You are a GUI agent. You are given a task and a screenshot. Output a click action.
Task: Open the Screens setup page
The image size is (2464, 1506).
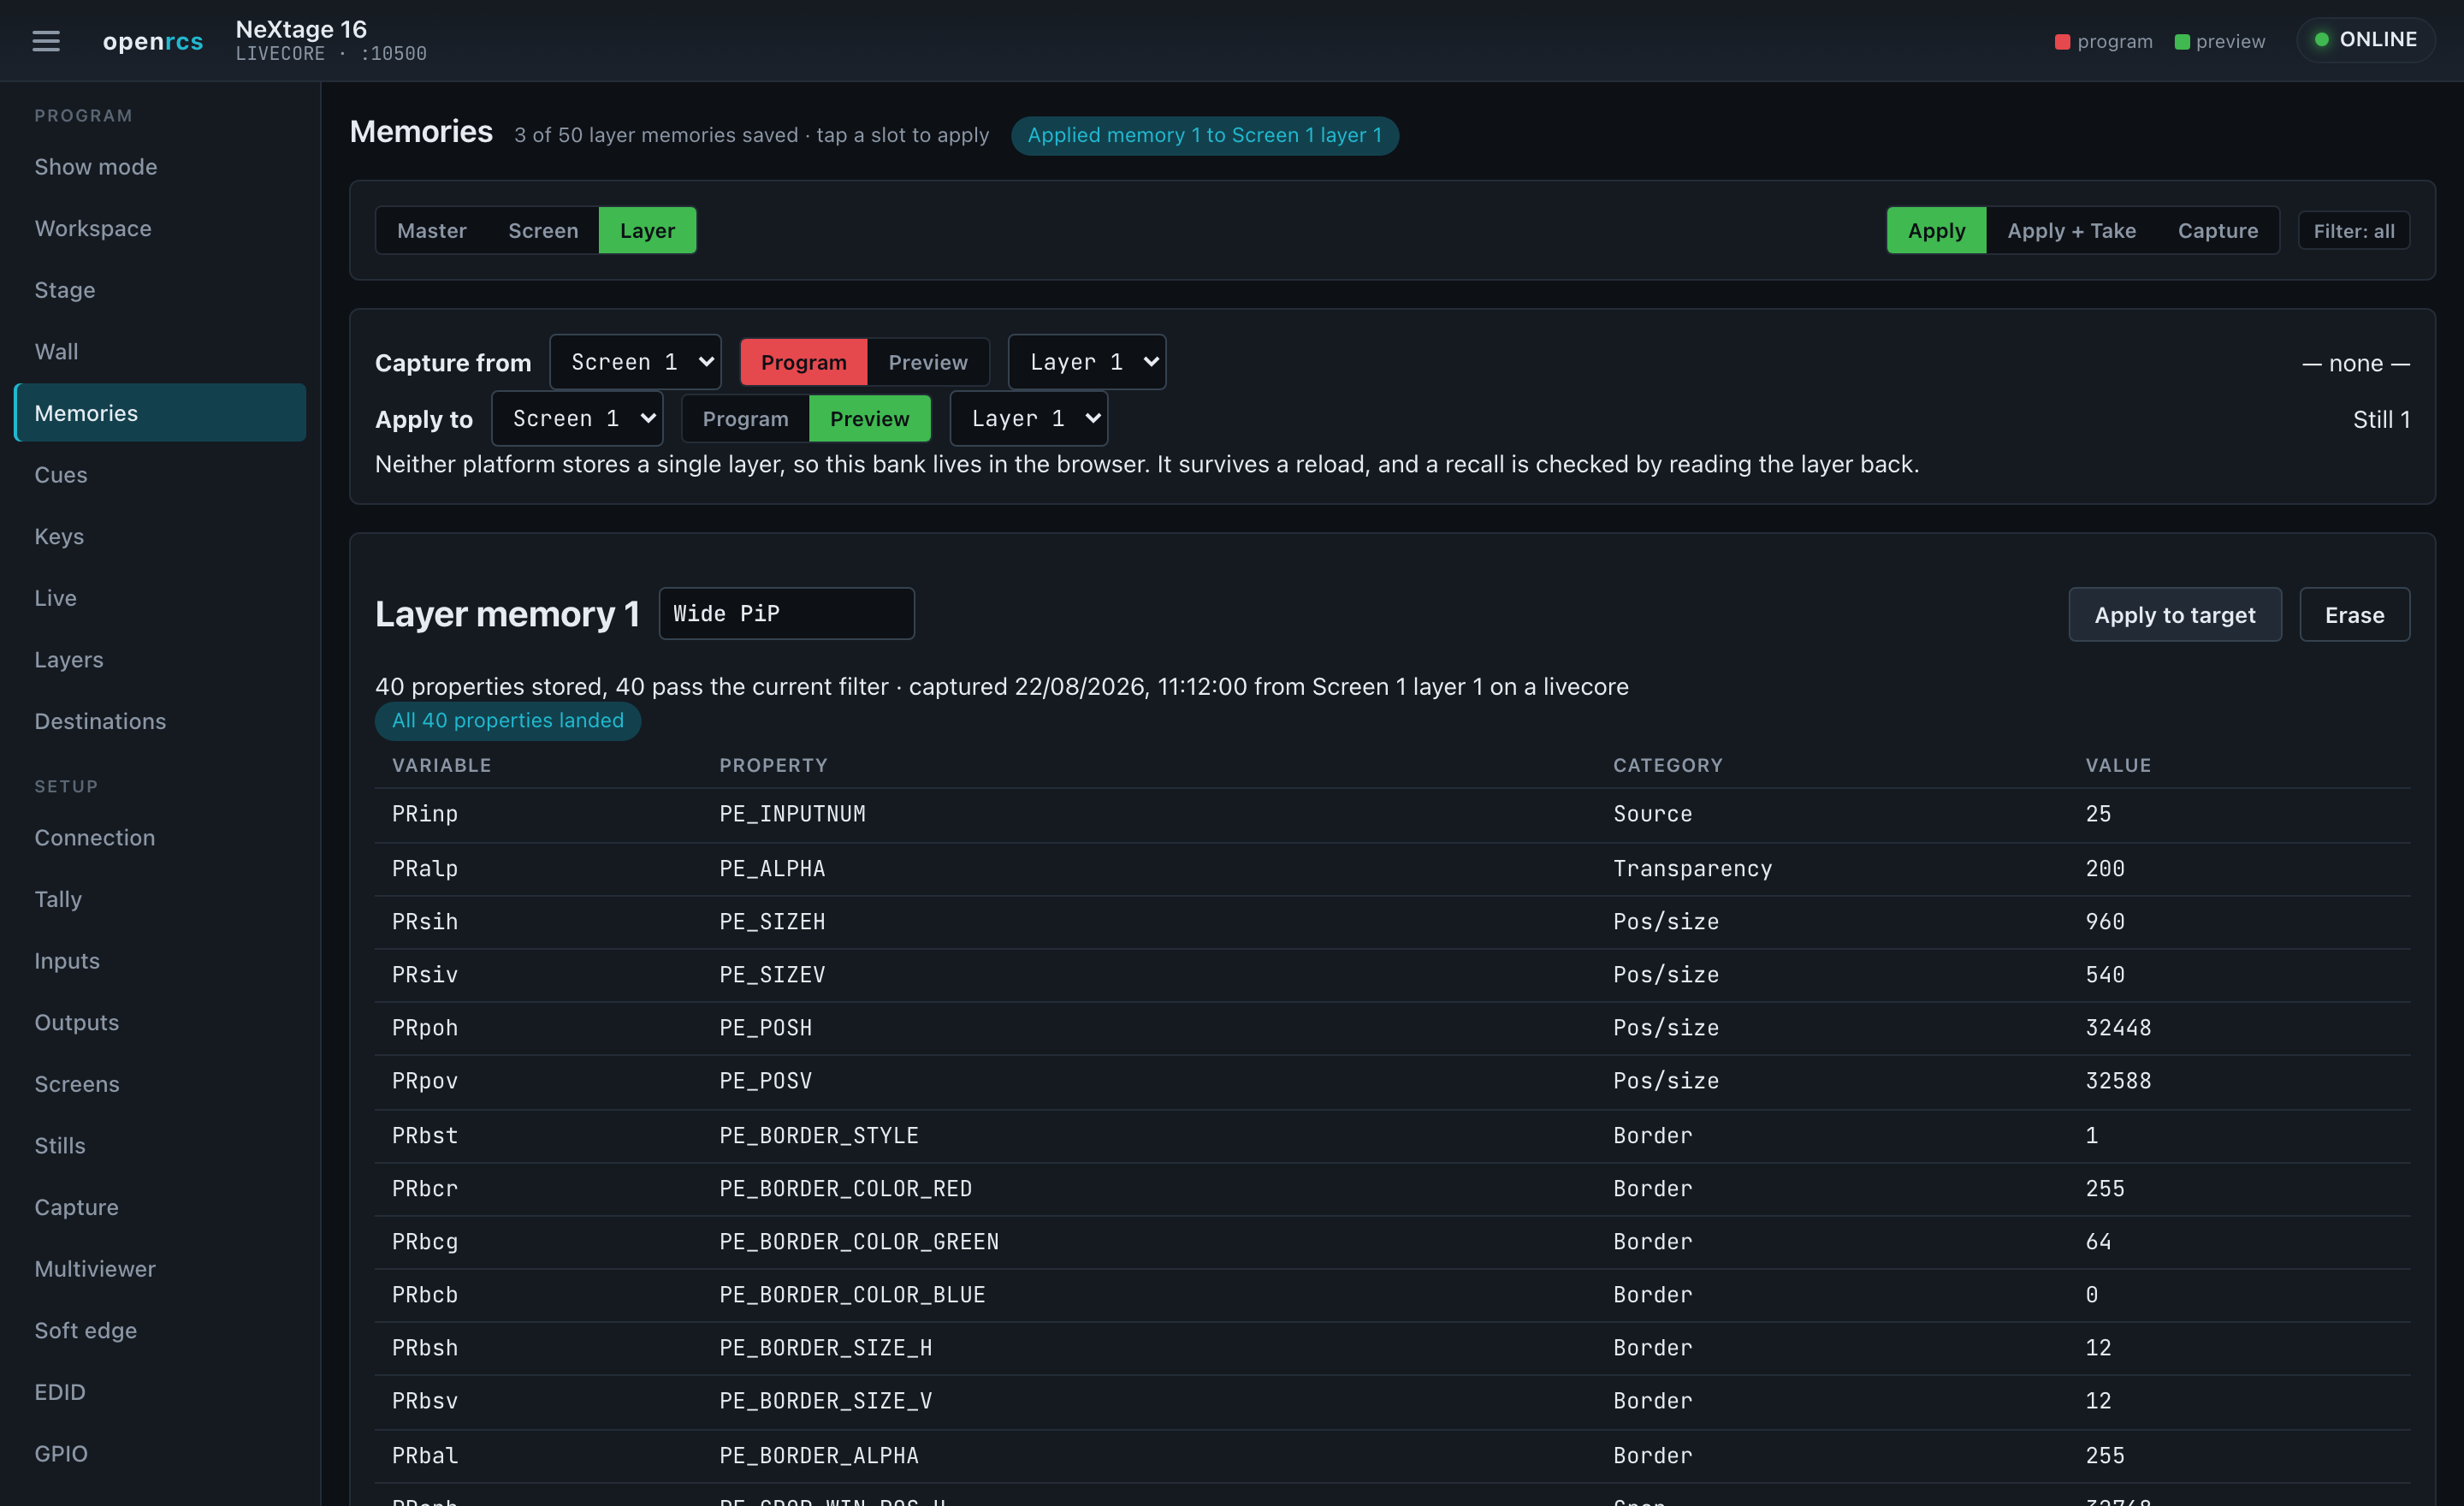160,1083
